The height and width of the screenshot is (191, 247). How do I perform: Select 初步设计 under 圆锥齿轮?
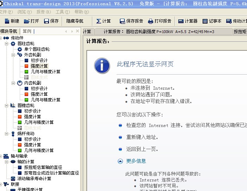click(x=32, y=111)
